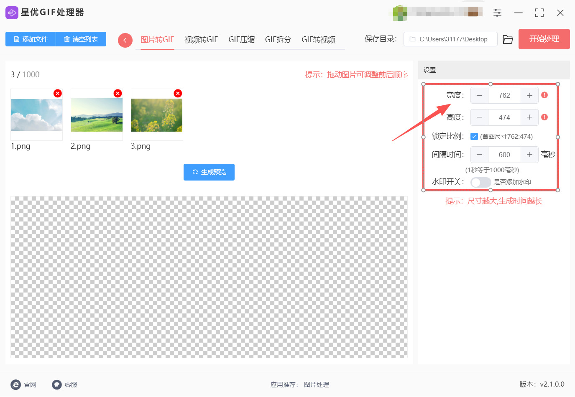Increase height with the plus button
This screenshot has height=397, width=575.
529,117
